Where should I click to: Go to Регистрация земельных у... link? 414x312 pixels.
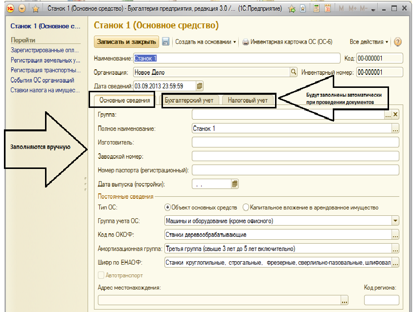(46, 60)
